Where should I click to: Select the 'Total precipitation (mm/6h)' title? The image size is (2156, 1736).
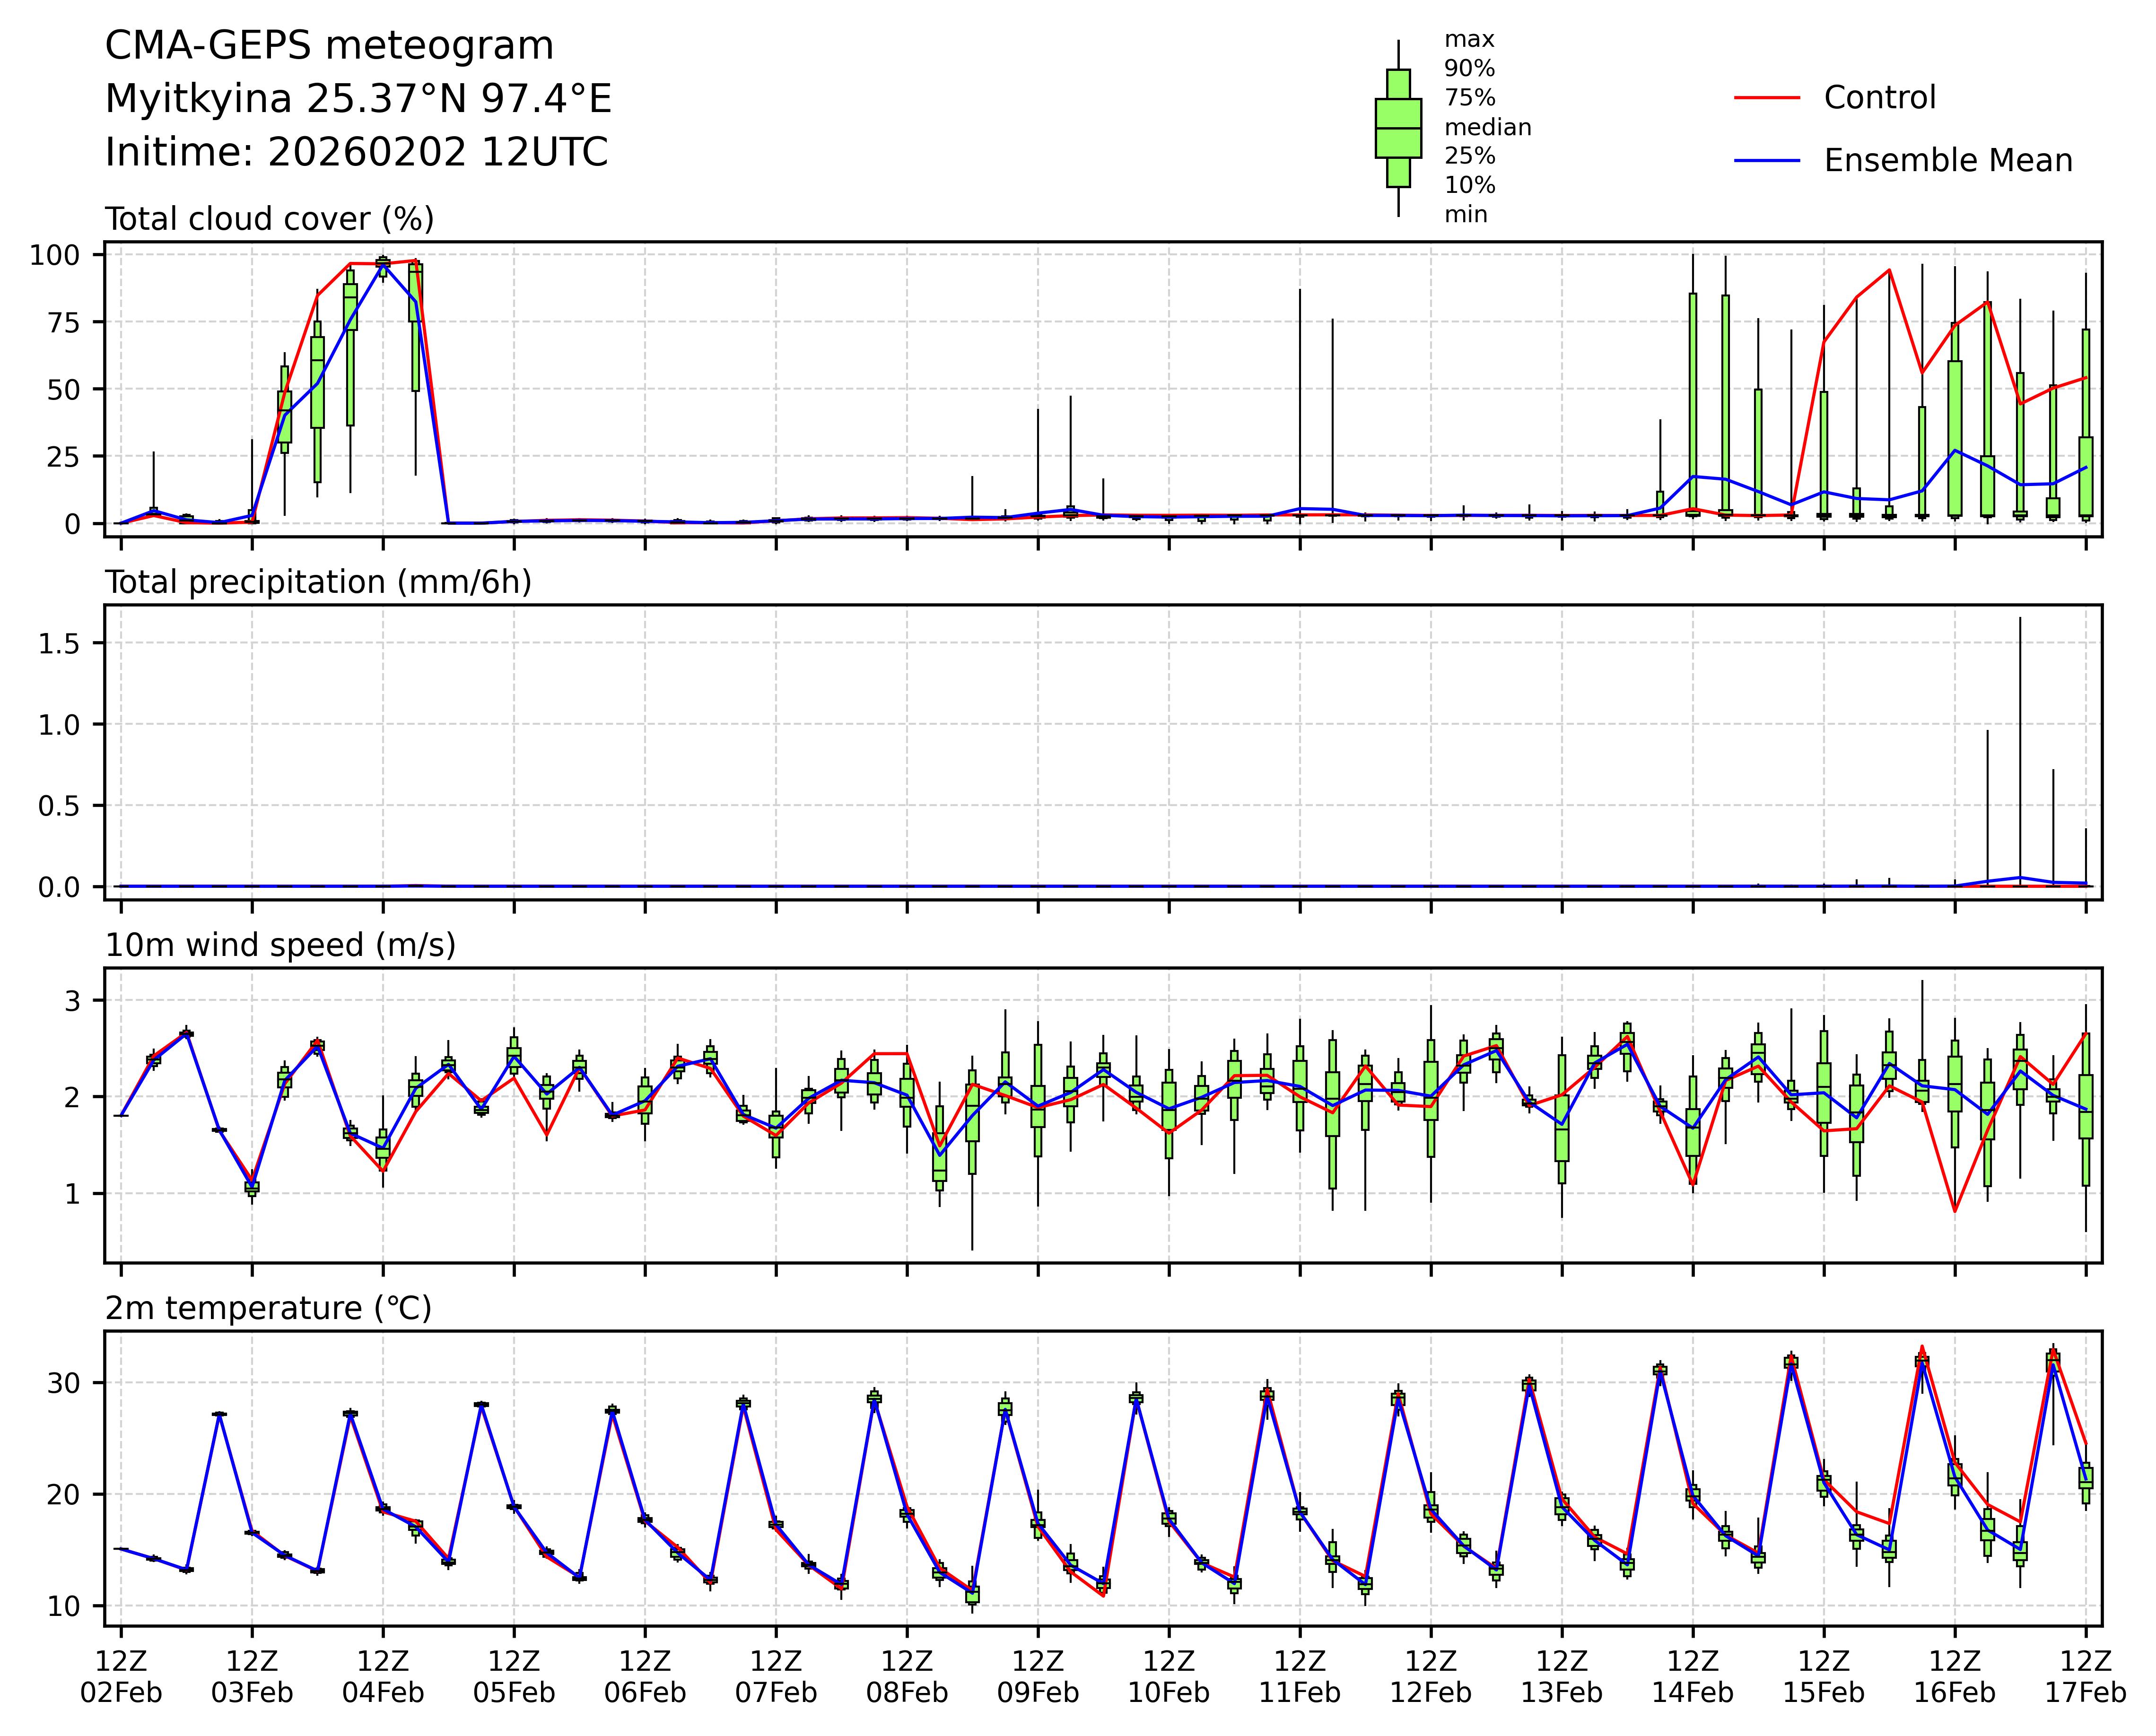[x=318, y=582]
